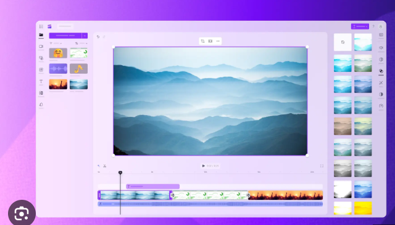The width and height of the screenshot is (395, 225).
Task: Click the Split scissors tool
Action: click(105, 166)
